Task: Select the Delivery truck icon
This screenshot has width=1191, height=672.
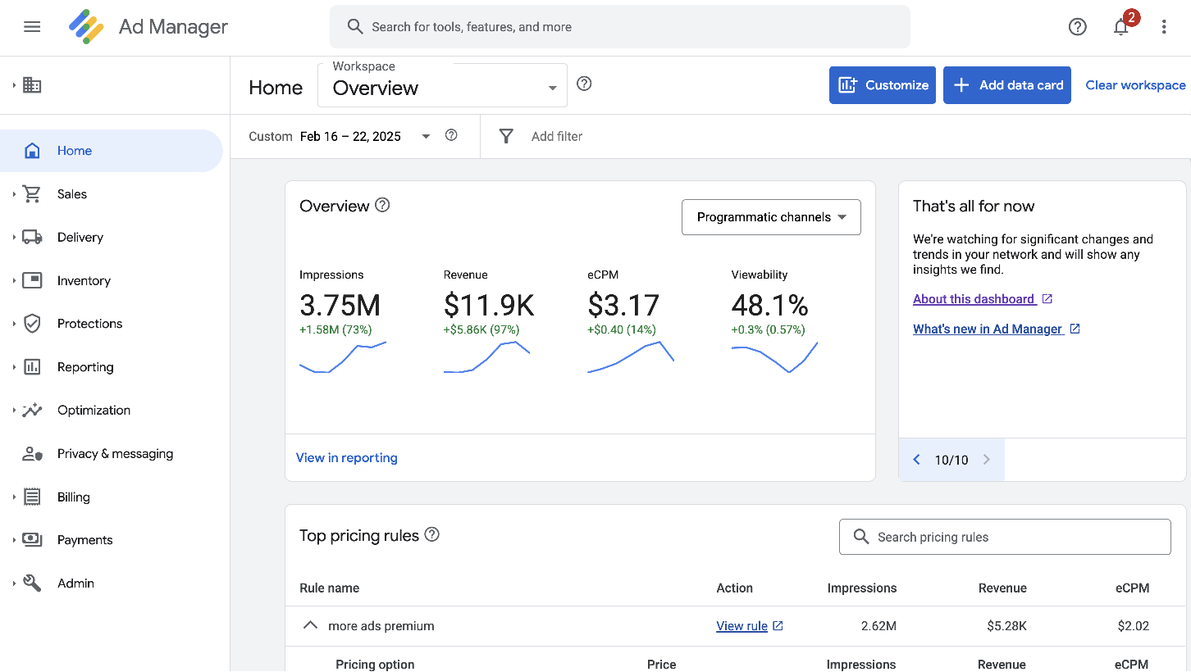Action: coord(31,237)
